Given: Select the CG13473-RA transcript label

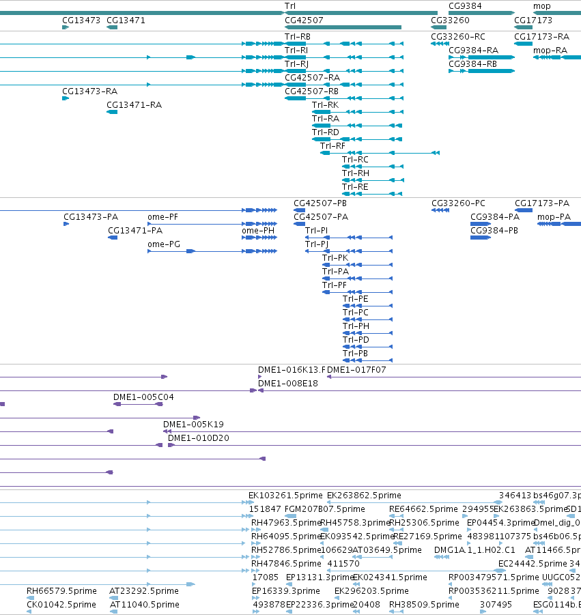Looking at the screenshot, I should coord(90,91).
